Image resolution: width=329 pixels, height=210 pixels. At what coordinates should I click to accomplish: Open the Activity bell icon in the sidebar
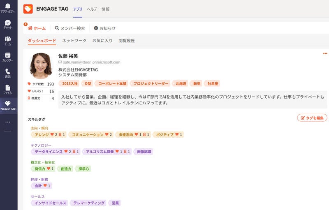pyautogui.click(x=8, y=6)
